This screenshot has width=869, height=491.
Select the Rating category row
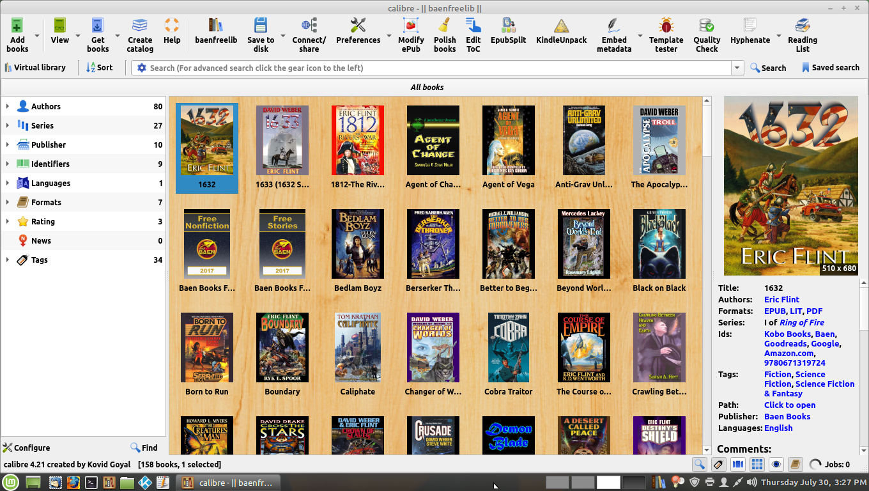point(83,222)
